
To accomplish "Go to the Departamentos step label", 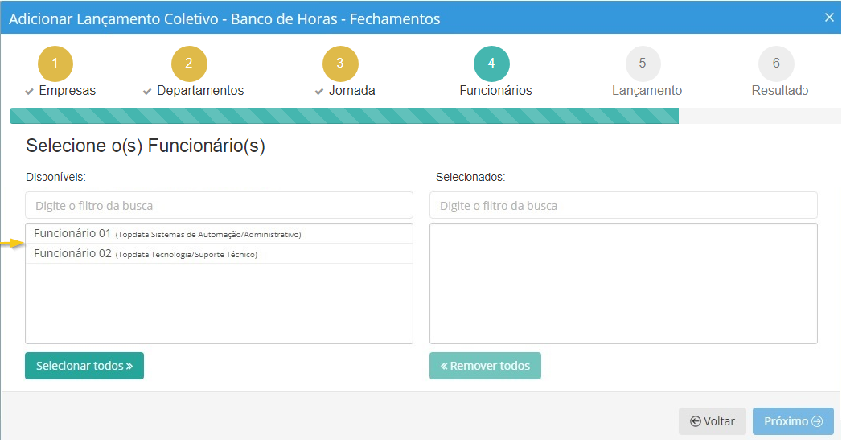I will [x=199, y=91].
